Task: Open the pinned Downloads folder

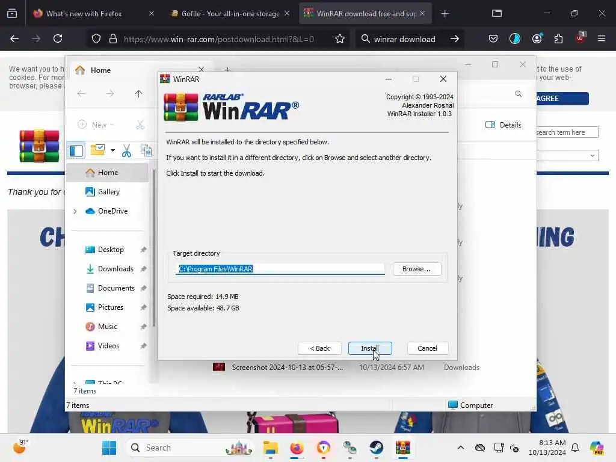Action: [115, 269]
